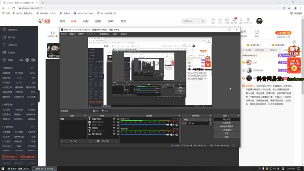The width and height of the screenshot is (304, 171).
Task: Open Douyu 开播 icon
Action: click(227, 21)
